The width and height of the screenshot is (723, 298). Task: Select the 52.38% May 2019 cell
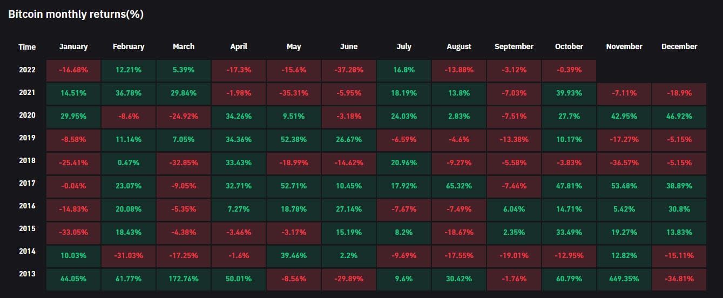click(294, 140)
